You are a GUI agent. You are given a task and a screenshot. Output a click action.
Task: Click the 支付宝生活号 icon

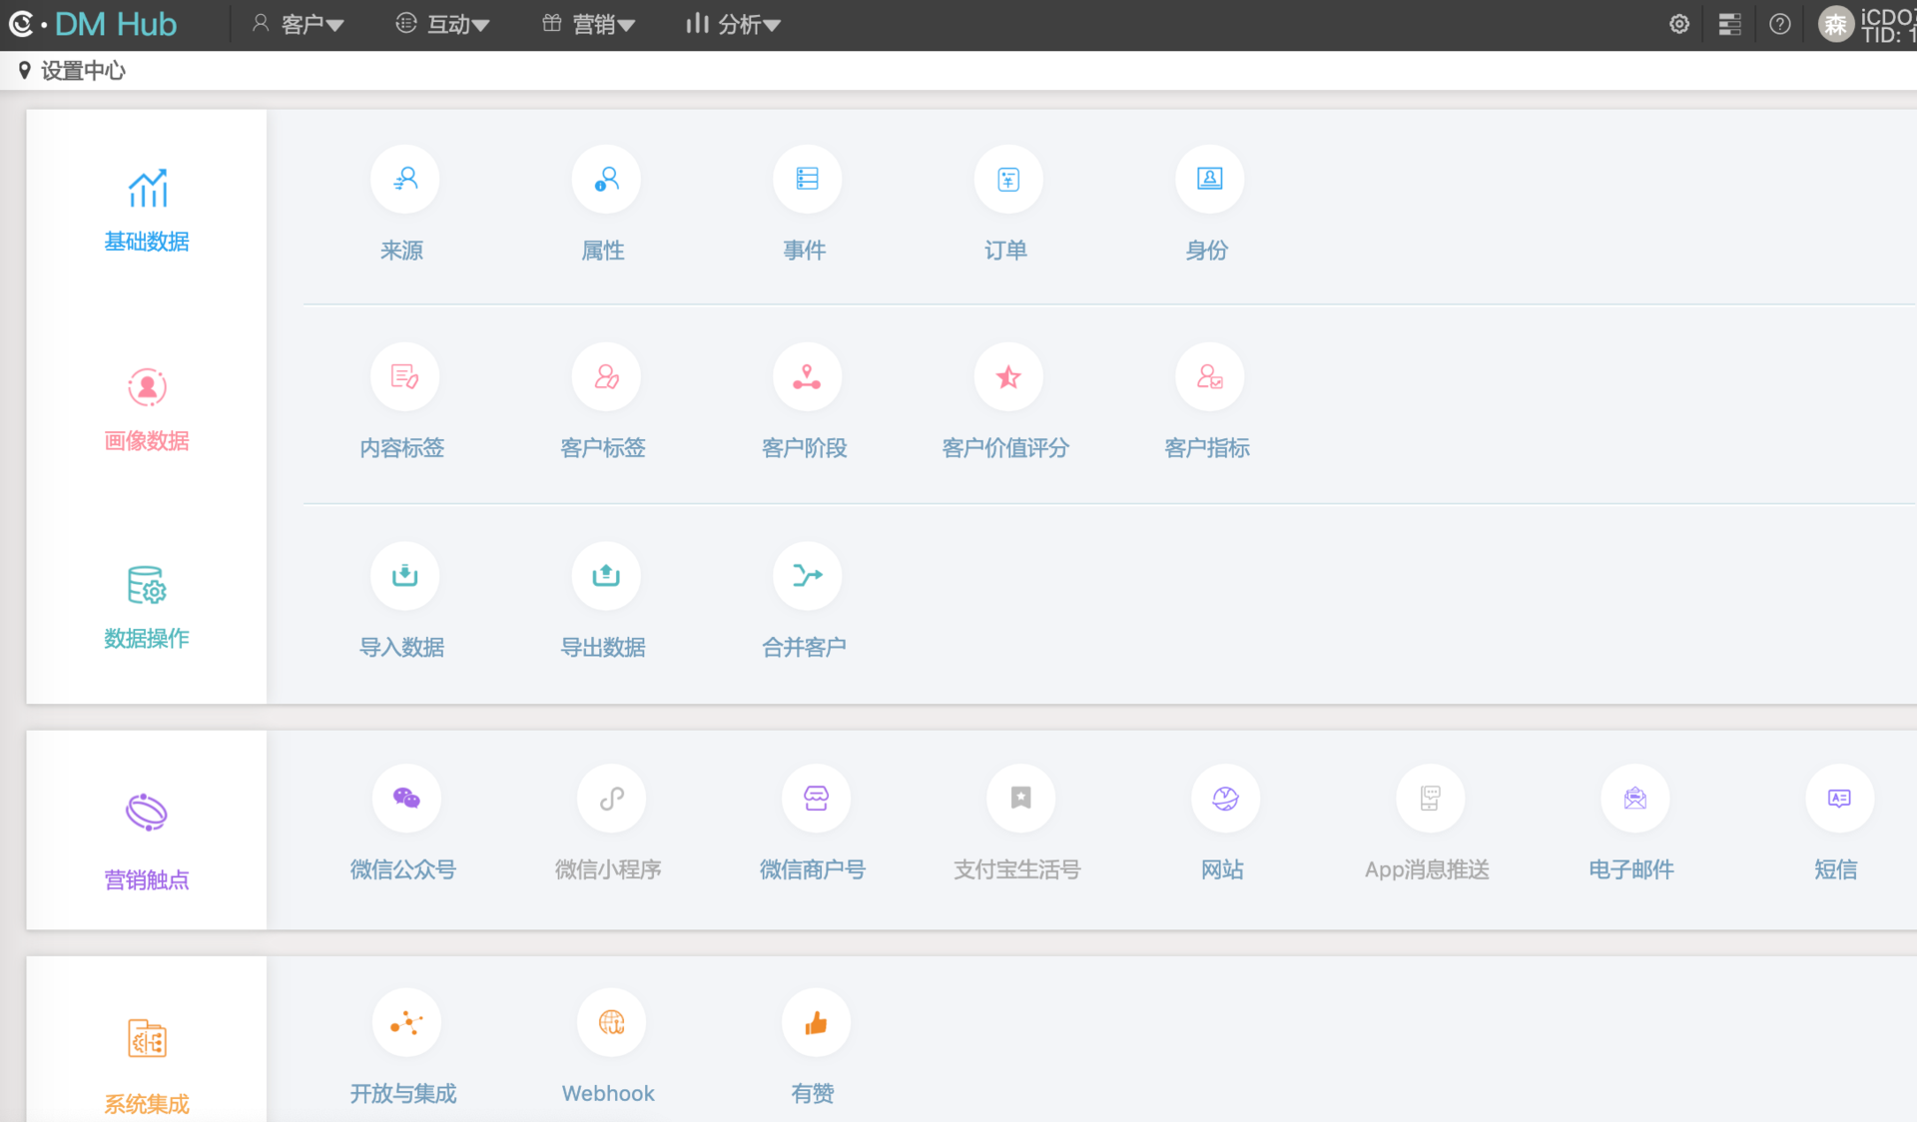[1020, 799]
